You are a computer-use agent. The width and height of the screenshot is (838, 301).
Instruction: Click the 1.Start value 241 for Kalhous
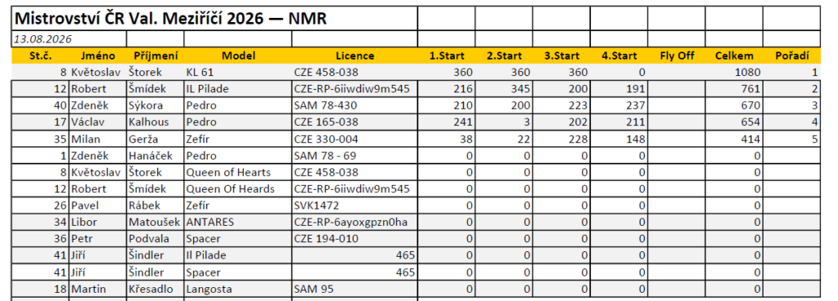click(446, 122)
